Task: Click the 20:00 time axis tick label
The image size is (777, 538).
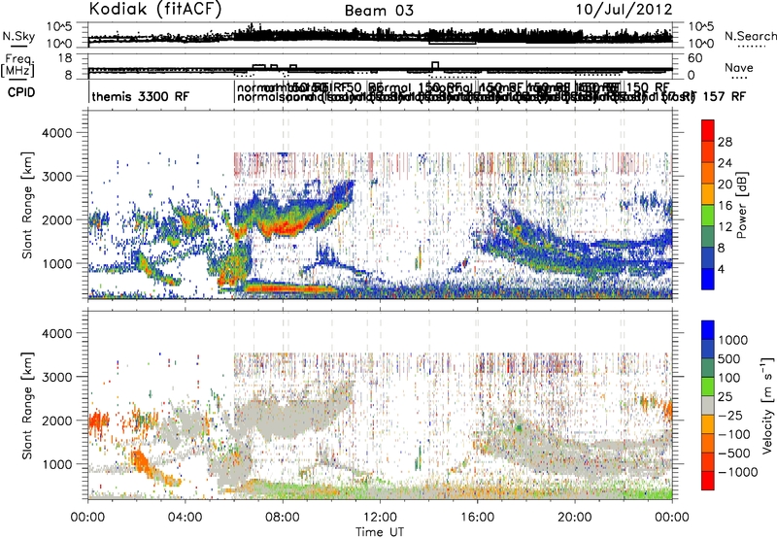Action: tap(575, 518)
